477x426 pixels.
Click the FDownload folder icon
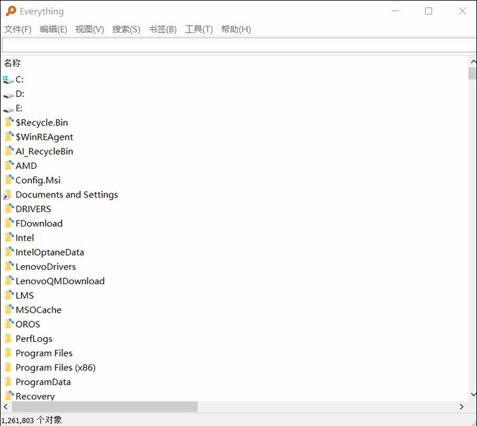[9, 223]
